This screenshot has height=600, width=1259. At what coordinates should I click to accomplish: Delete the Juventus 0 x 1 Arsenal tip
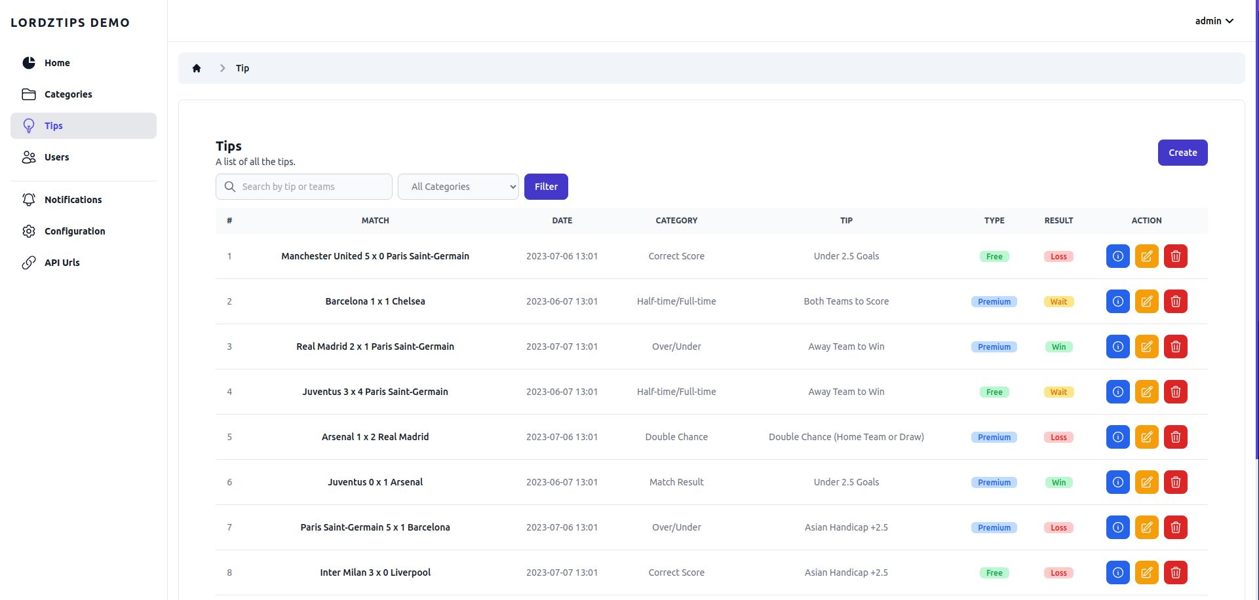click(x=1175, y=482)
